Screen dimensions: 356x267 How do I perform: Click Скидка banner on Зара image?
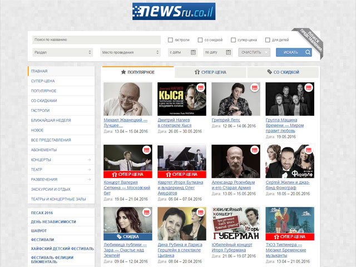(128, 236)
